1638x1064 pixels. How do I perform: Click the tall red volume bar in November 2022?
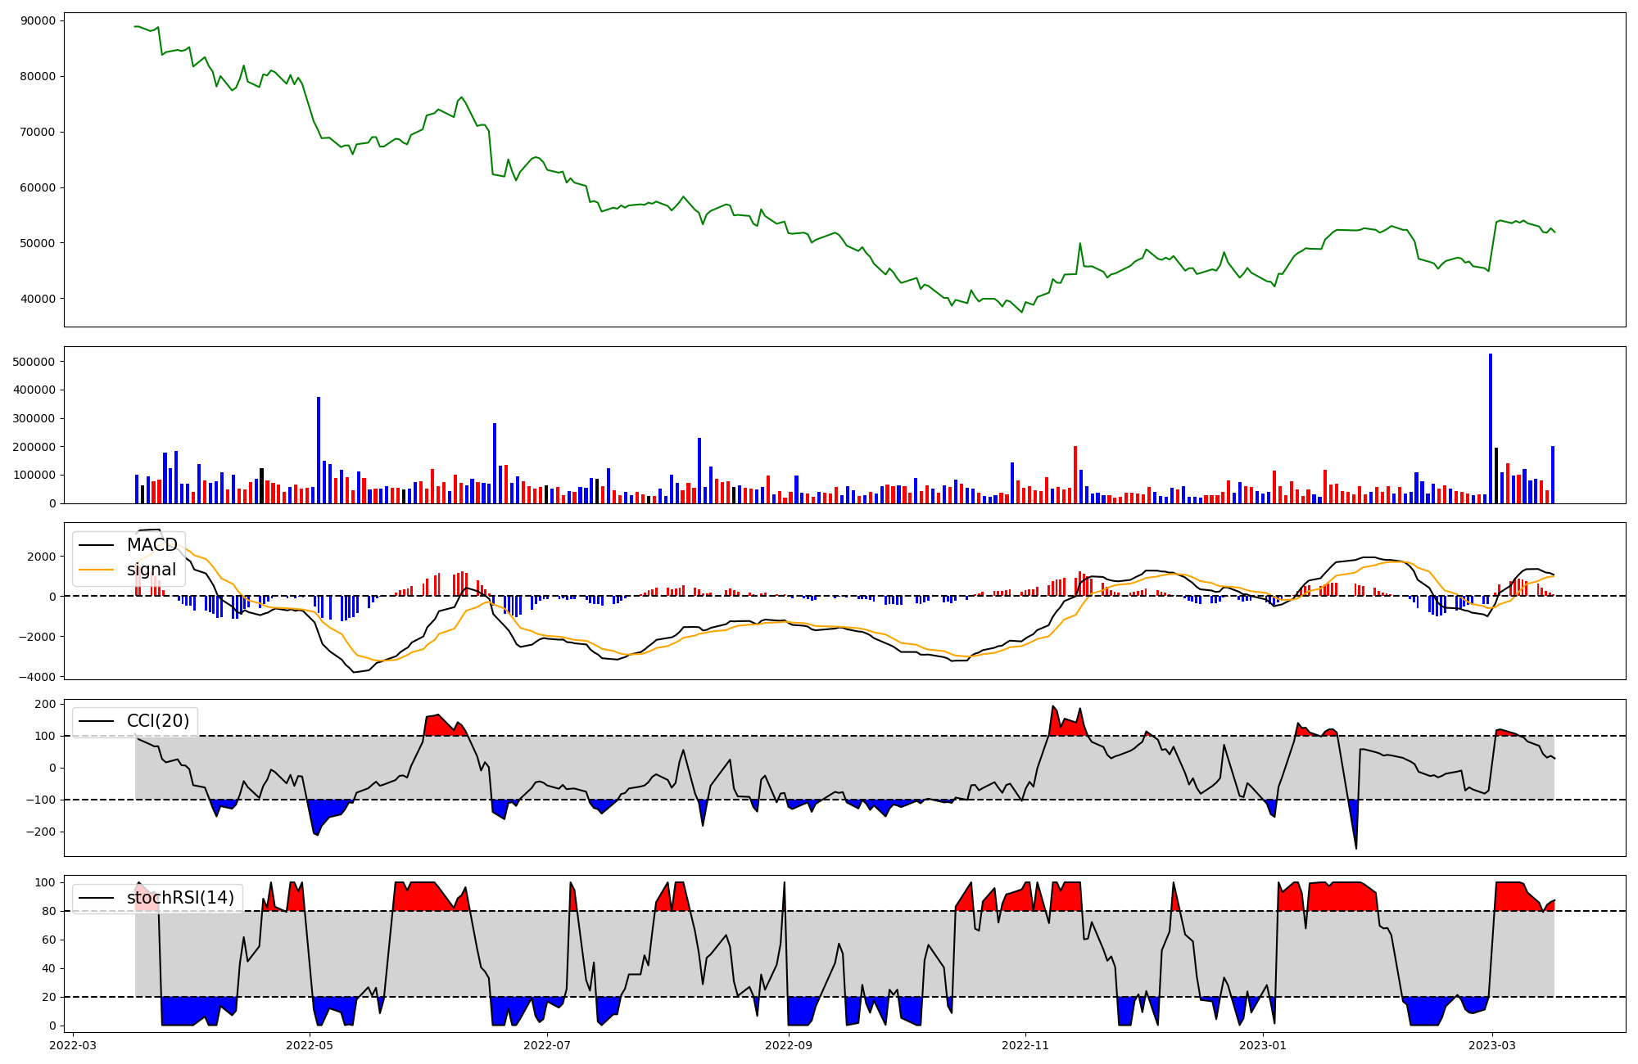click(1075, 475)
